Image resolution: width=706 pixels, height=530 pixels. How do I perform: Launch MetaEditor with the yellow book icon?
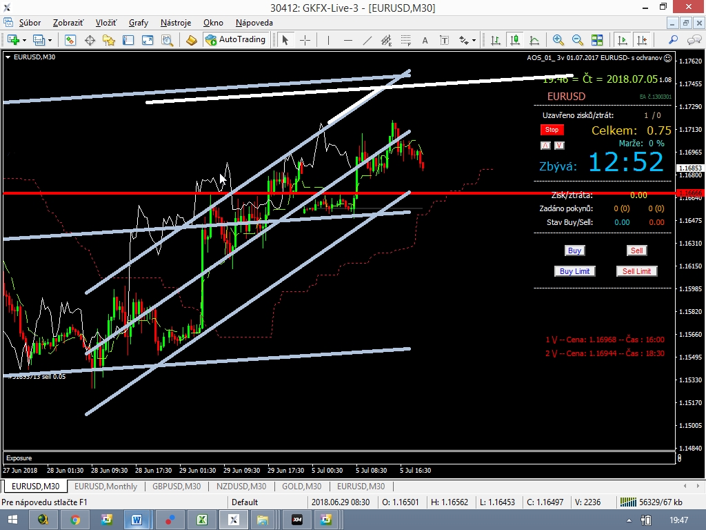pyautogui.click(x=192, y=40)
